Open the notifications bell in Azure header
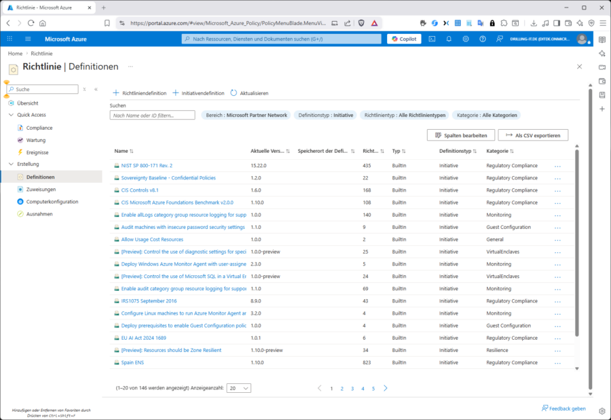Image resolution: width=611 pixels, height=420 pixels. 449,39
